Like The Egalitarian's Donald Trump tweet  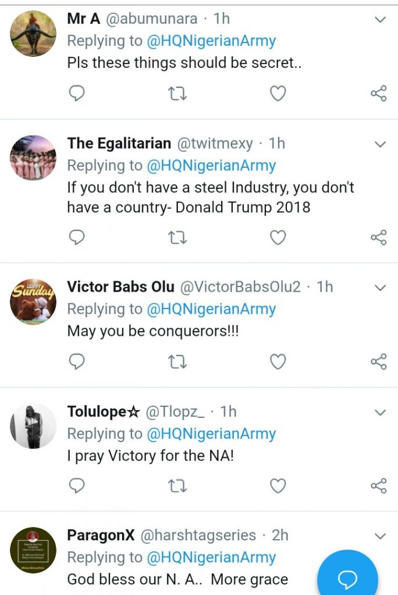tap(278, 237)
